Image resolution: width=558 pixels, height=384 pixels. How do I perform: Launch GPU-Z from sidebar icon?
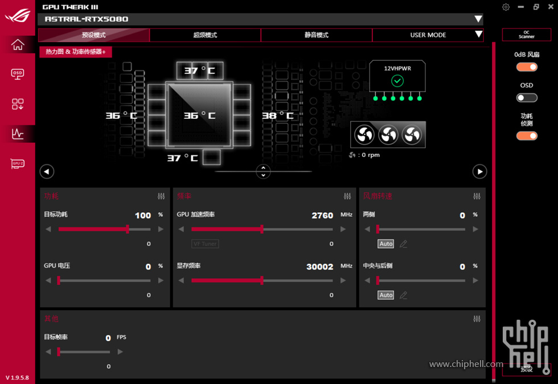[18, 164]
